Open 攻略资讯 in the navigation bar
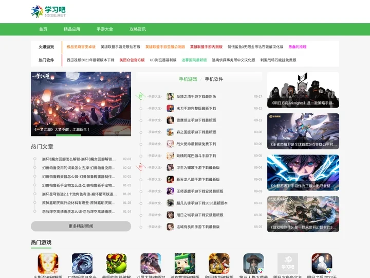 [138, 29]
